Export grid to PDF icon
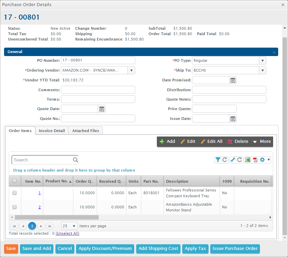Image resolution: width=288 pixels, height=257 pixels. pos(255,160)
